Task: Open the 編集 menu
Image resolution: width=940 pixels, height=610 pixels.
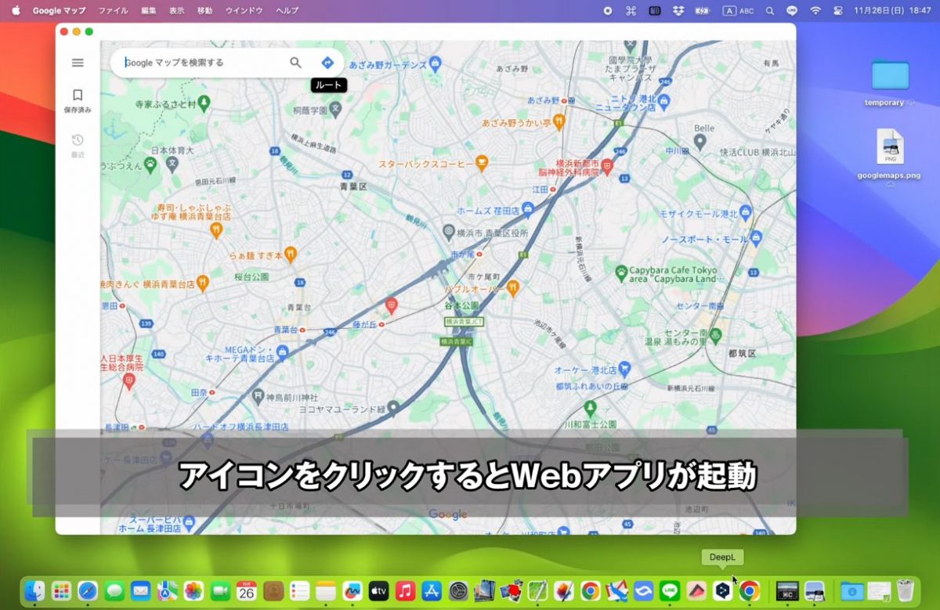Action: pos(149,11)
